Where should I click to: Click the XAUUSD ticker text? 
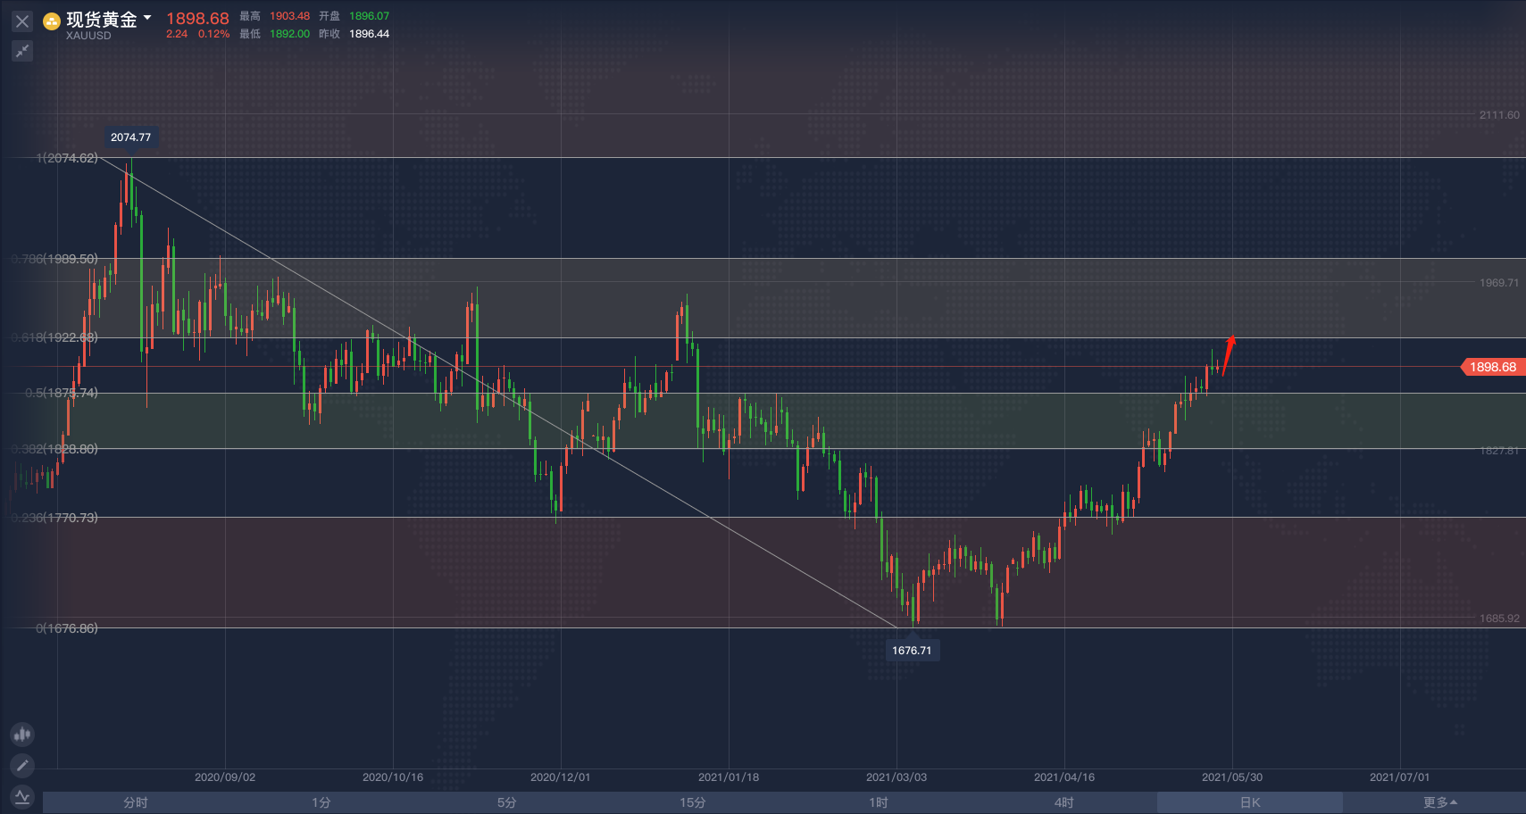(x=88, y=36)
